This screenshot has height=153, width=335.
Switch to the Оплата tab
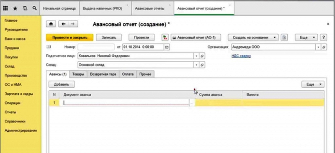128,74
